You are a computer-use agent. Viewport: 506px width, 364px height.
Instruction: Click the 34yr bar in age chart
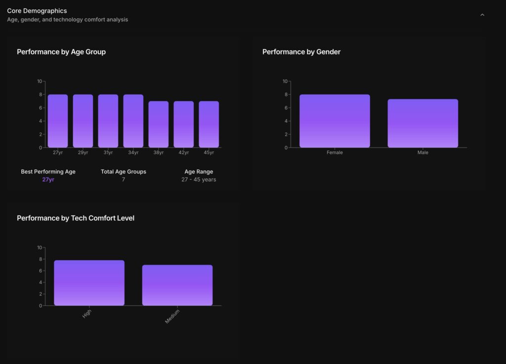(133, 121)
